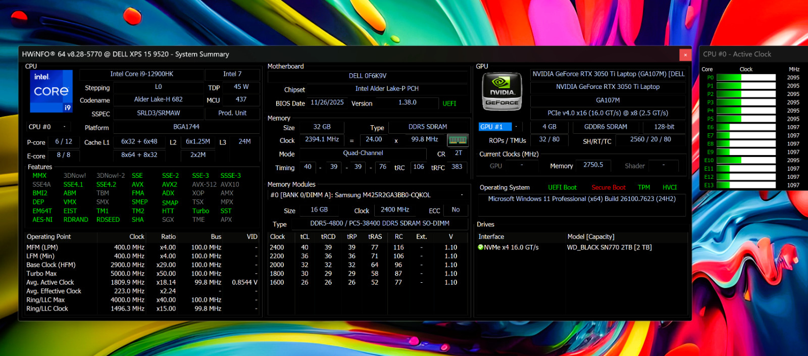Click the Turbo Max operating point row
The image size is (808, 356).
point(142,274)
